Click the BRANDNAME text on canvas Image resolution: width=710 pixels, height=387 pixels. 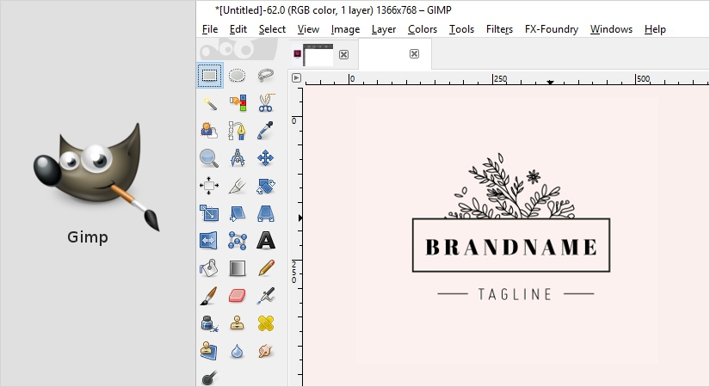[511, 248]
